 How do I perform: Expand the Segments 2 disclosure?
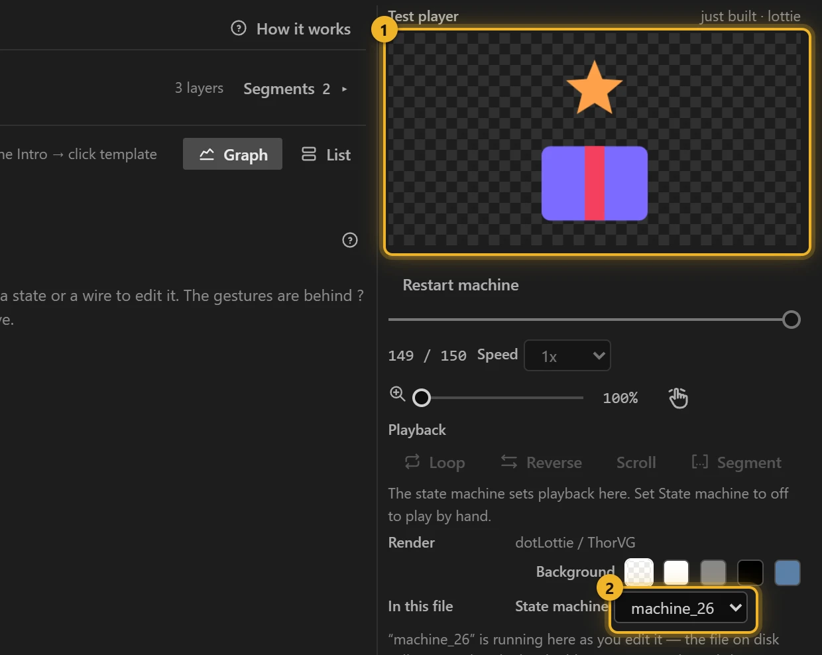pyautogui.click(x=295, y=89)
